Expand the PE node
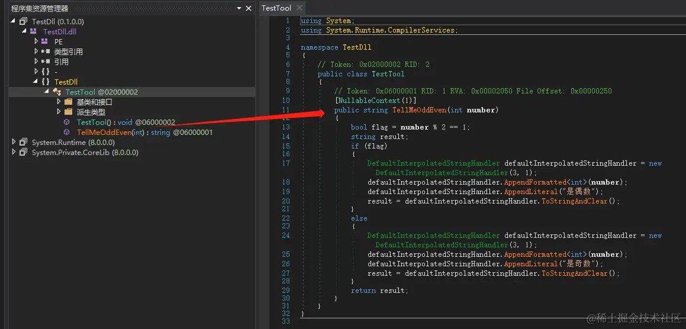The width and height of the screenshot is (686, 329). 36,41
